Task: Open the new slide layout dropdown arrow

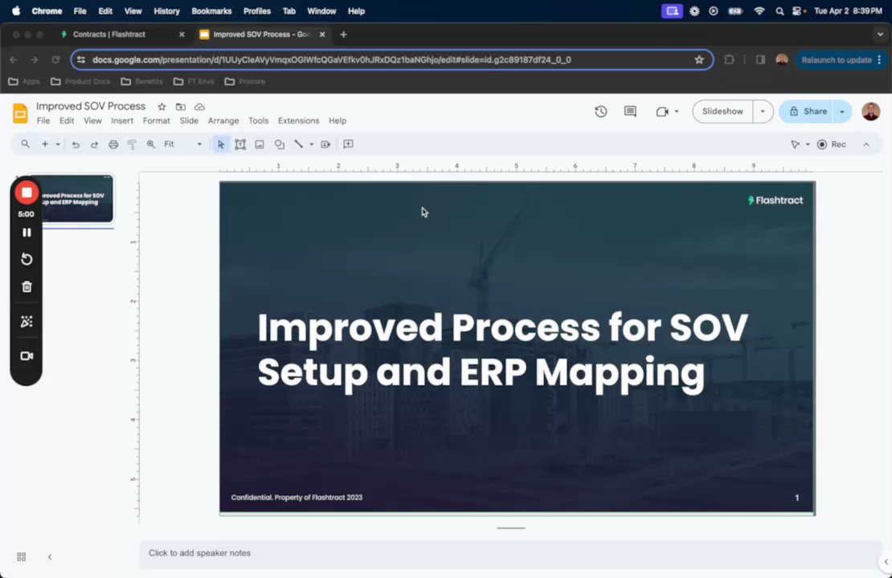Action: click(x=57, y=144)
